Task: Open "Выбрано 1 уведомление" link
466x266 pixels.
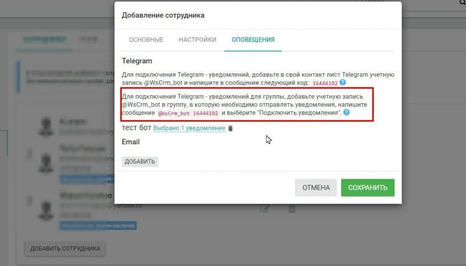Action: (189, 128)
